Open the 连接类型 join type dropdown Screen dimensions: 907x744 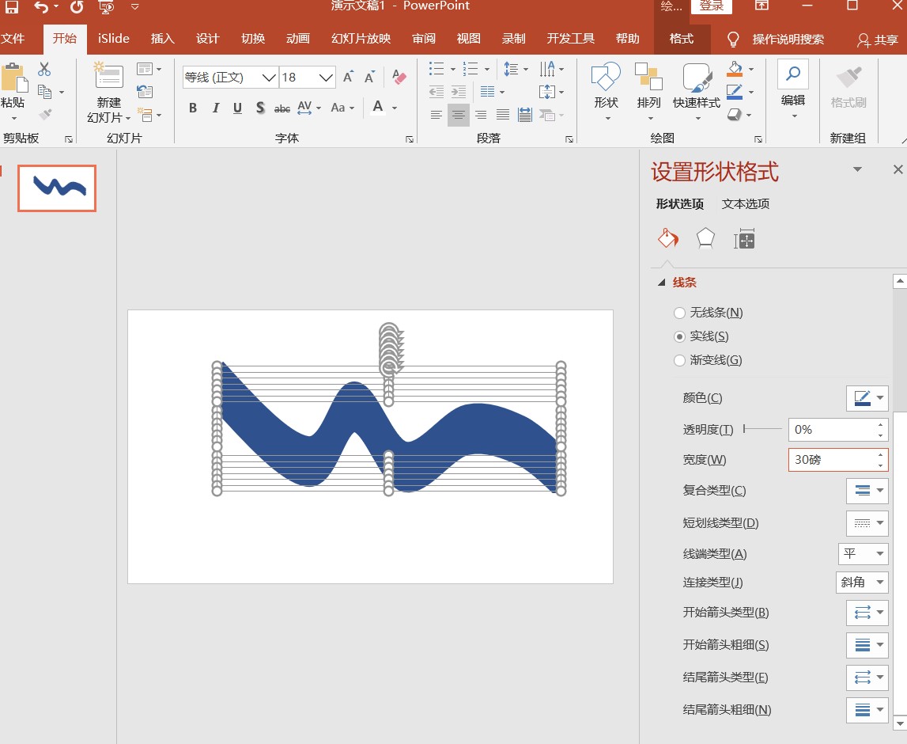(862, 583)
